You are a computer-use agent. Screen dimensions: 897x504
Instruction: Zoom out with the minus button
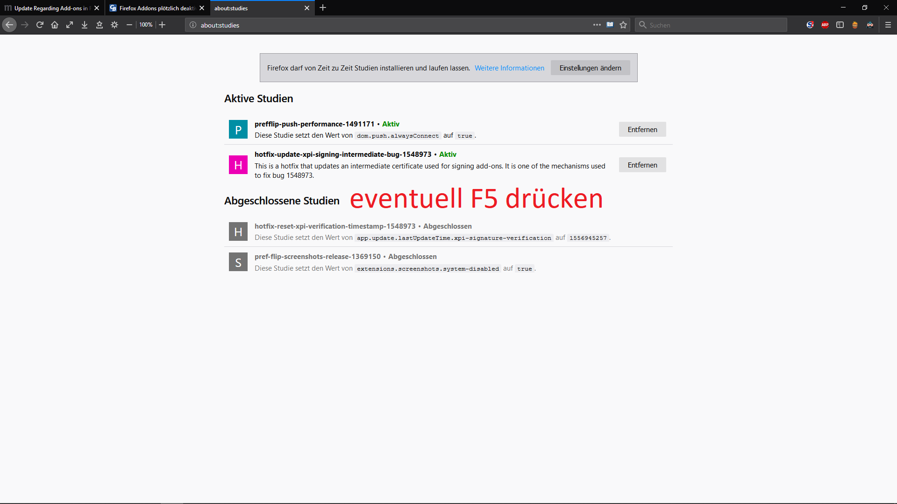click(x=129, y=25)
